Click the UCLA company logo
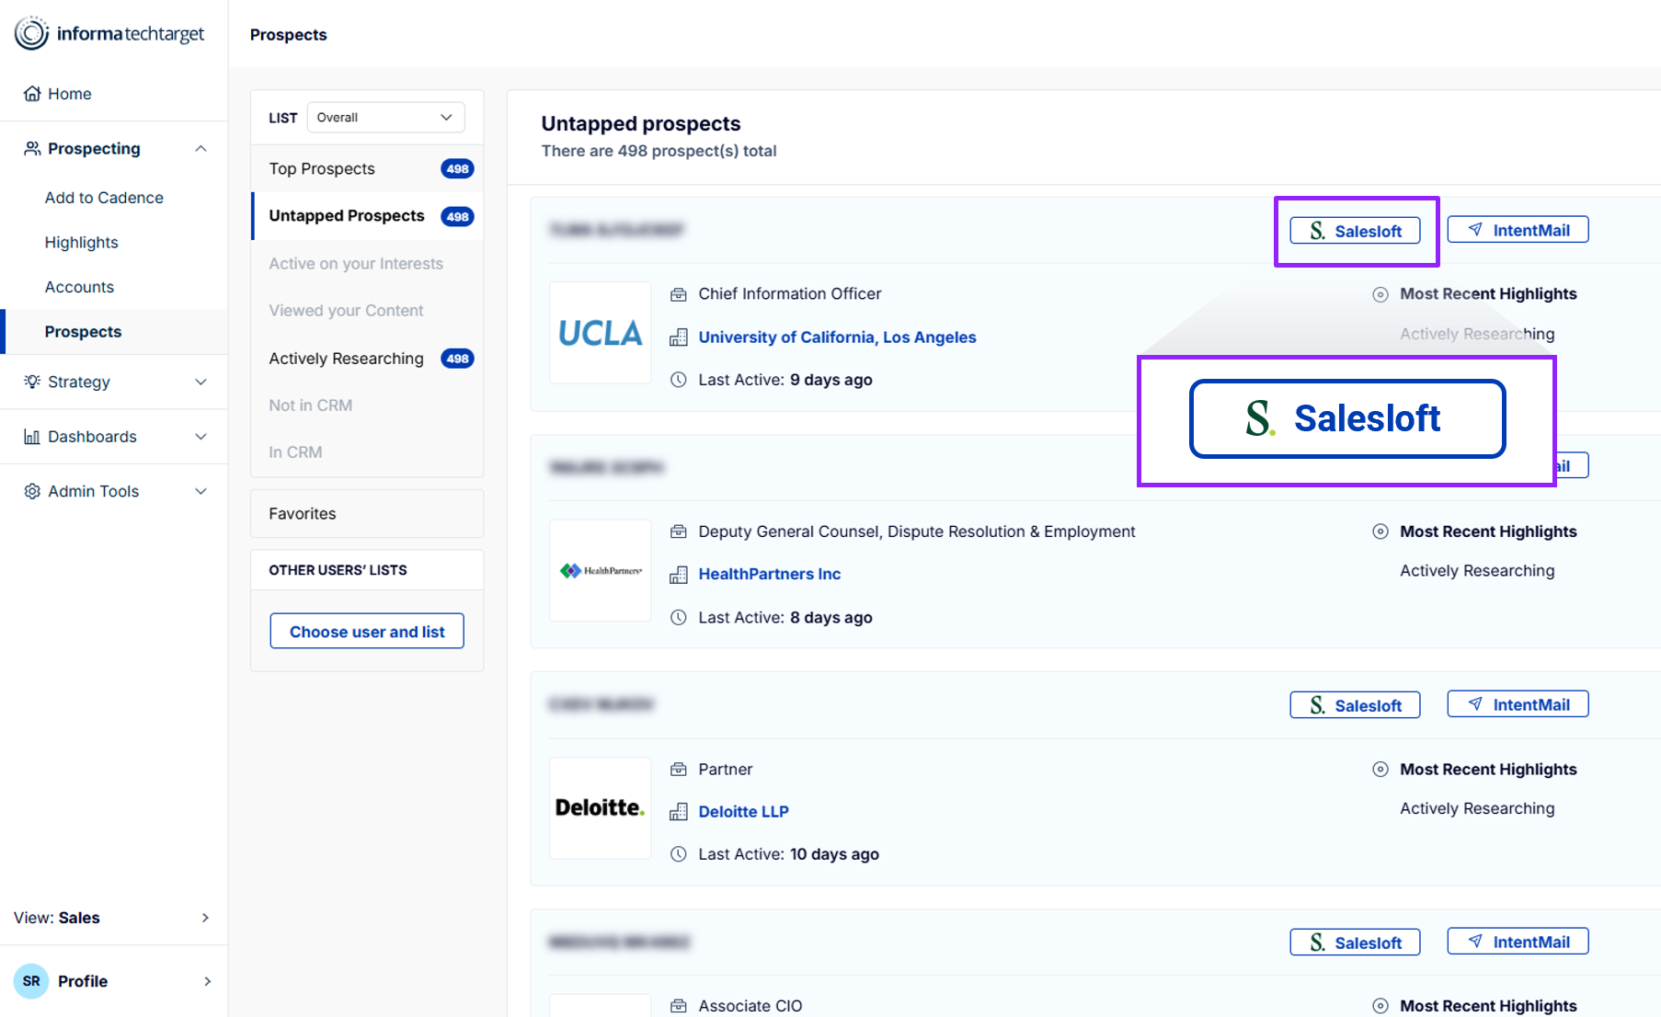 tap(600, 333)
